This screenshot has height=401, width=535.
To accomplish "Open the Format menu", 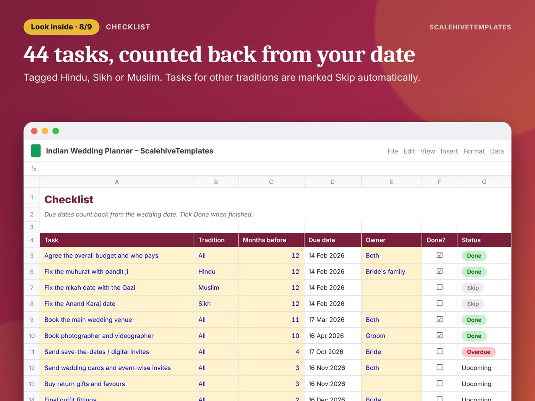I will (x=474, y=151).
